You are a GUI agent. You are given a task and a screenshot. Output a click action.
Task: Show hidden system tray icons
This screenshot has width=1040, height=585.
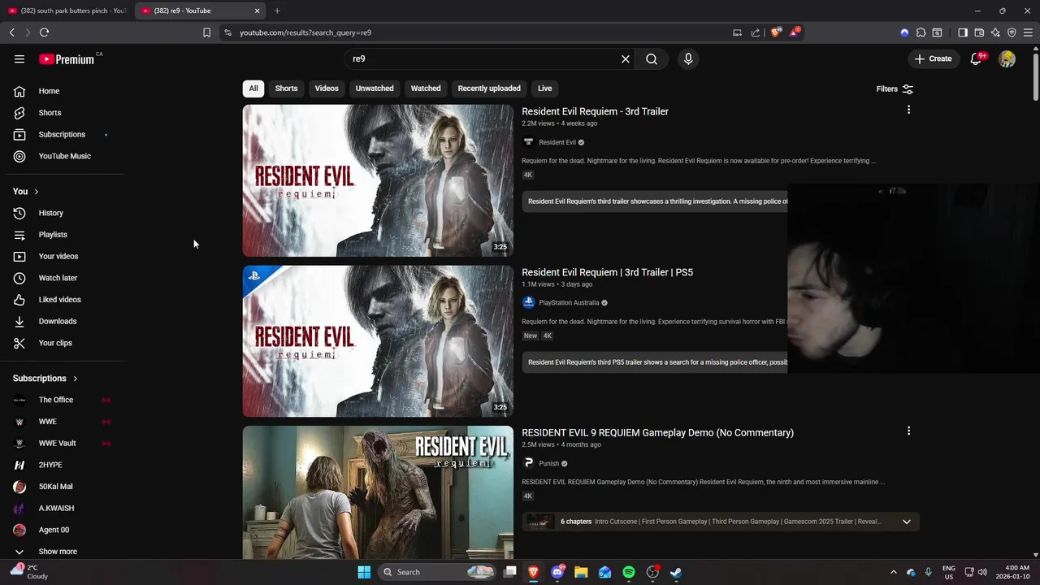[x=894, y=572]
